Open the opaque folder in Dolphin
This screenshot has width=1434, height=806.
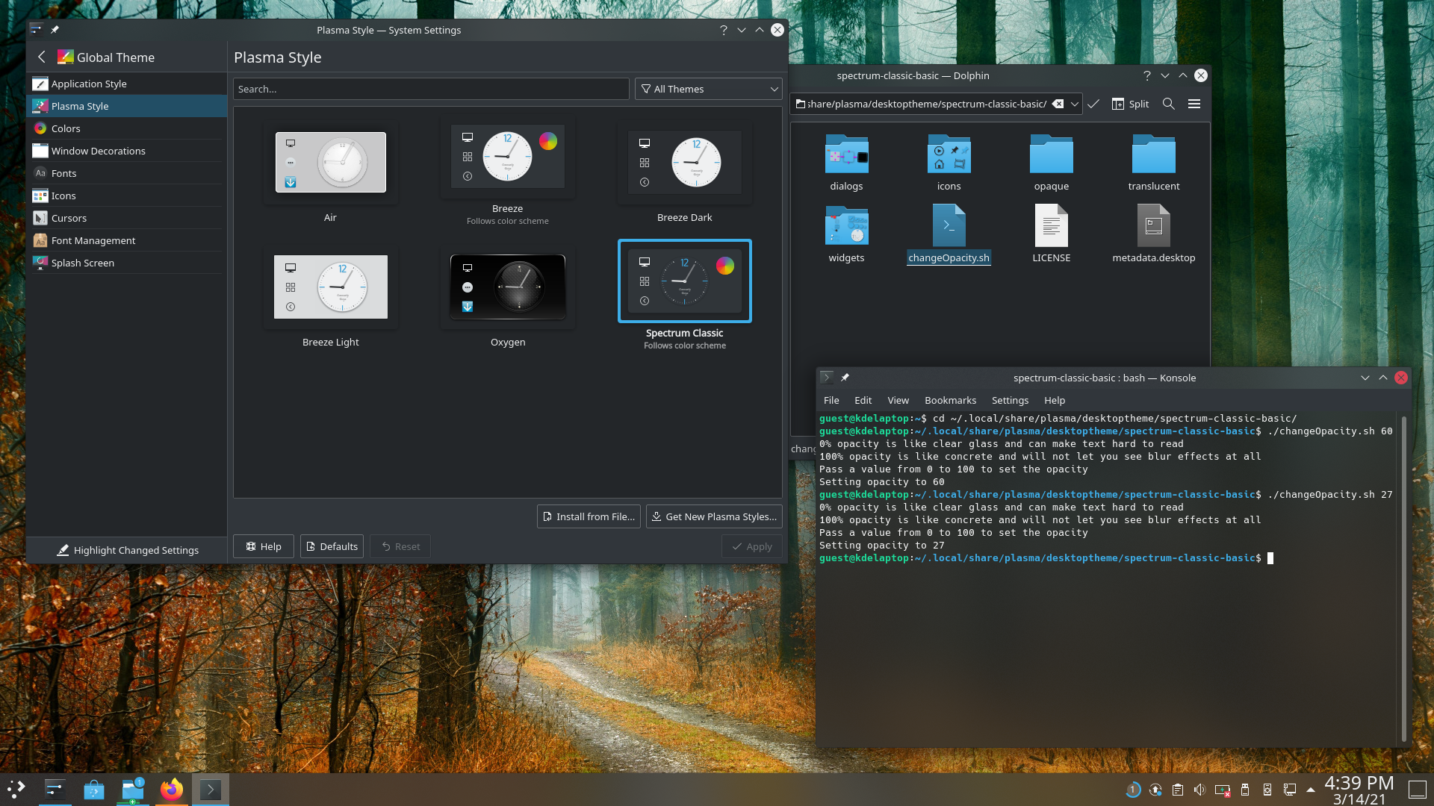[1051, 163]
